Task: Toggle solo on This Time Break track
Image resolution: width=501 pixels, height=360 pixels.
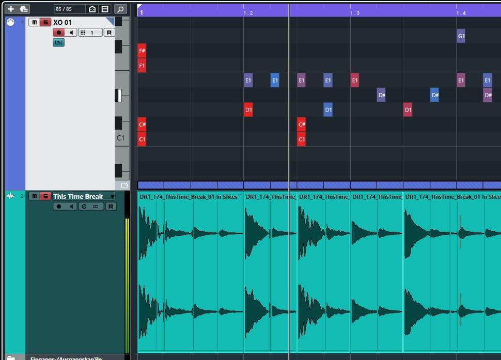Action: tap(45, 196)
